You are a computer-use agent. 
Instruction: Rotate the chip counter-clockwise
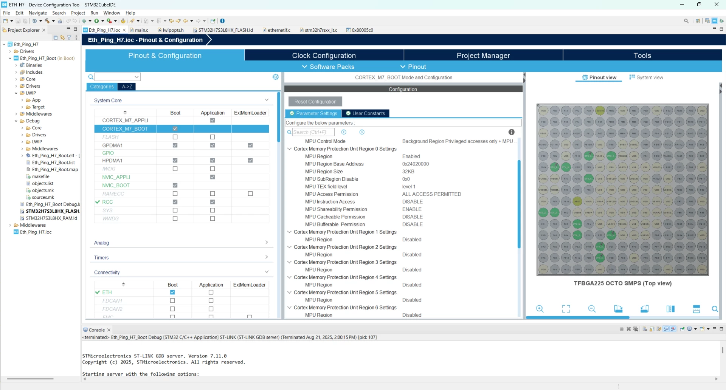pos(645,309)
